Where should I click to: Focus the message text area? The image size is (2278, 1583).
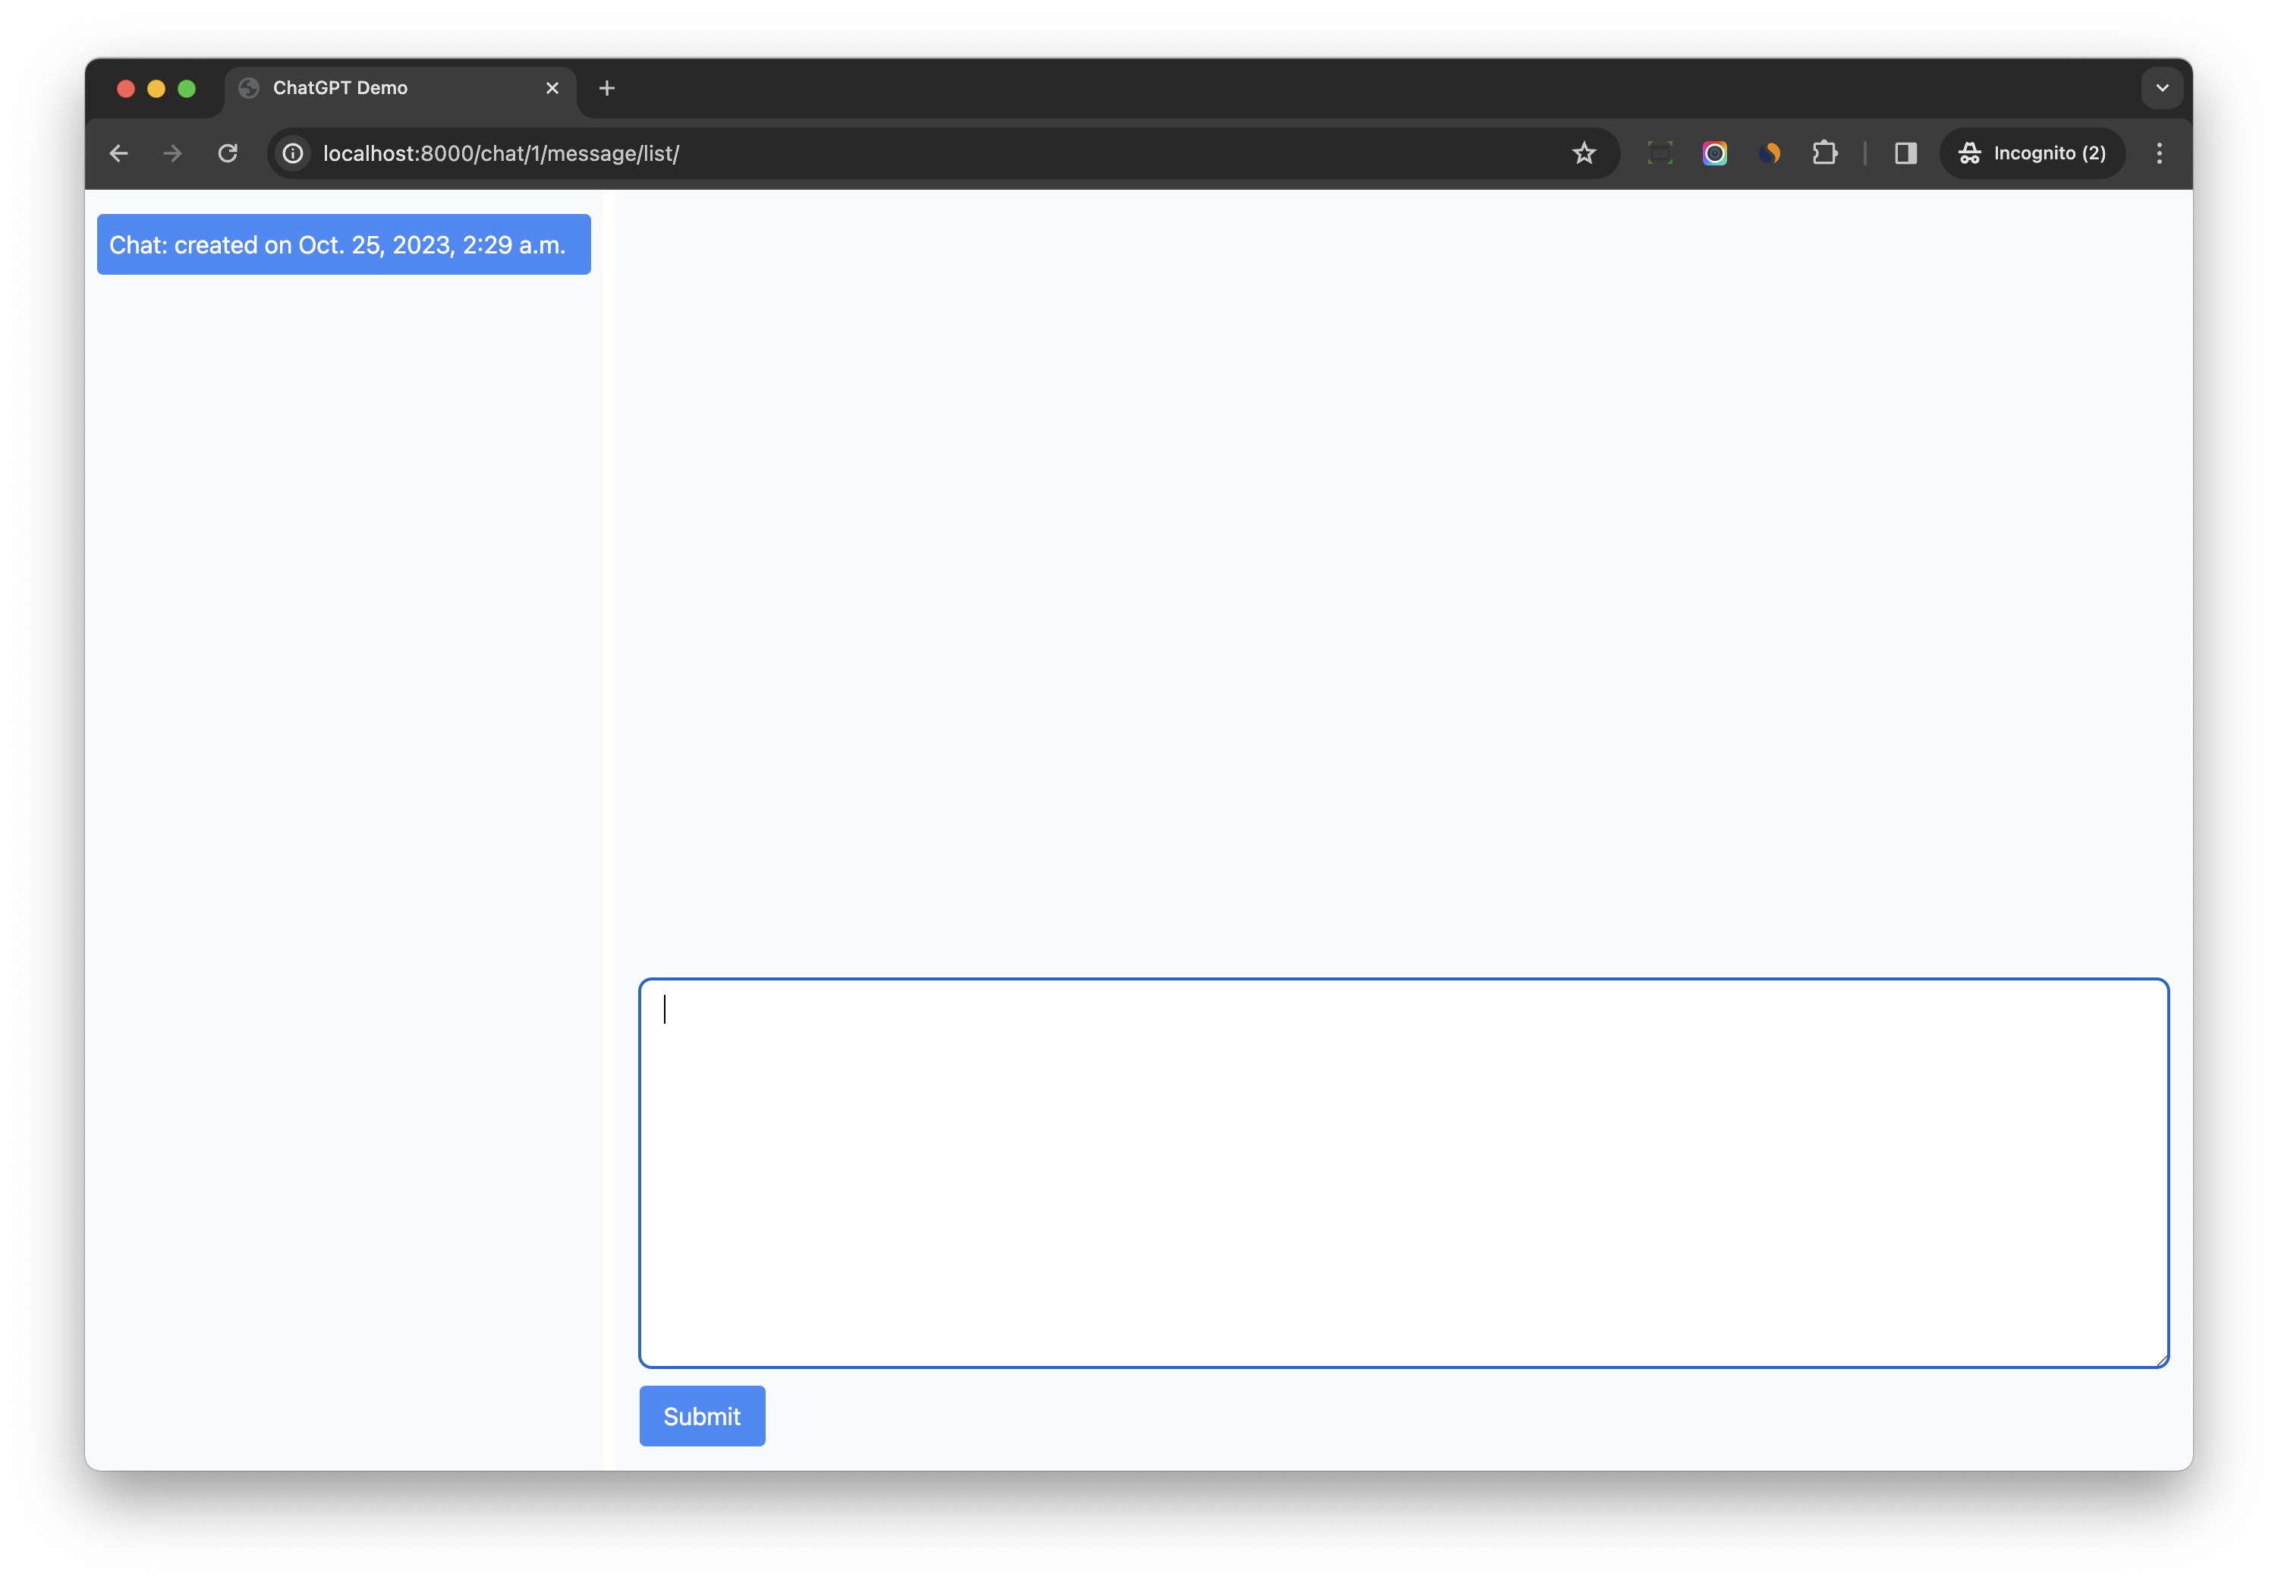tap(1403, 1172)
